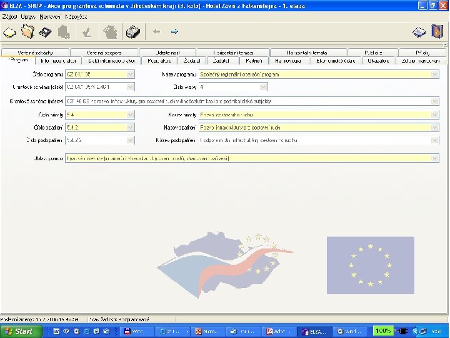Switch to the Ekonomické údaje tab
450x338 pixels.
[x=336, y=61]
